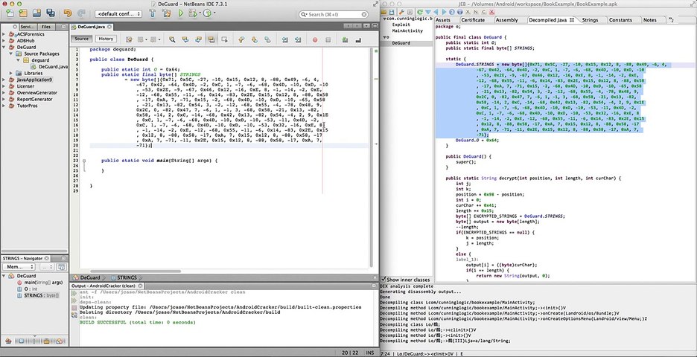Switch to the Assembly tab in JEB
Image resolution: width=697 pixels, height=357 pixels.
click(x=506, y=20)
